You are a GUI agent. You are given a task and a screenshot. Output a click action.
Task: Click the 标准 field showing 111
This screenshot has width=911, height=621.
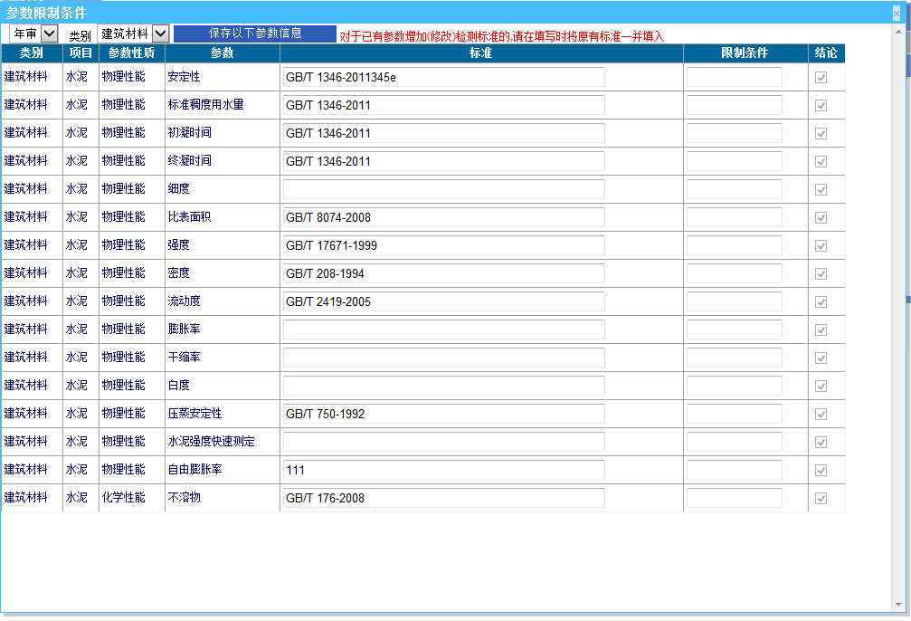[x=443, y=470]
